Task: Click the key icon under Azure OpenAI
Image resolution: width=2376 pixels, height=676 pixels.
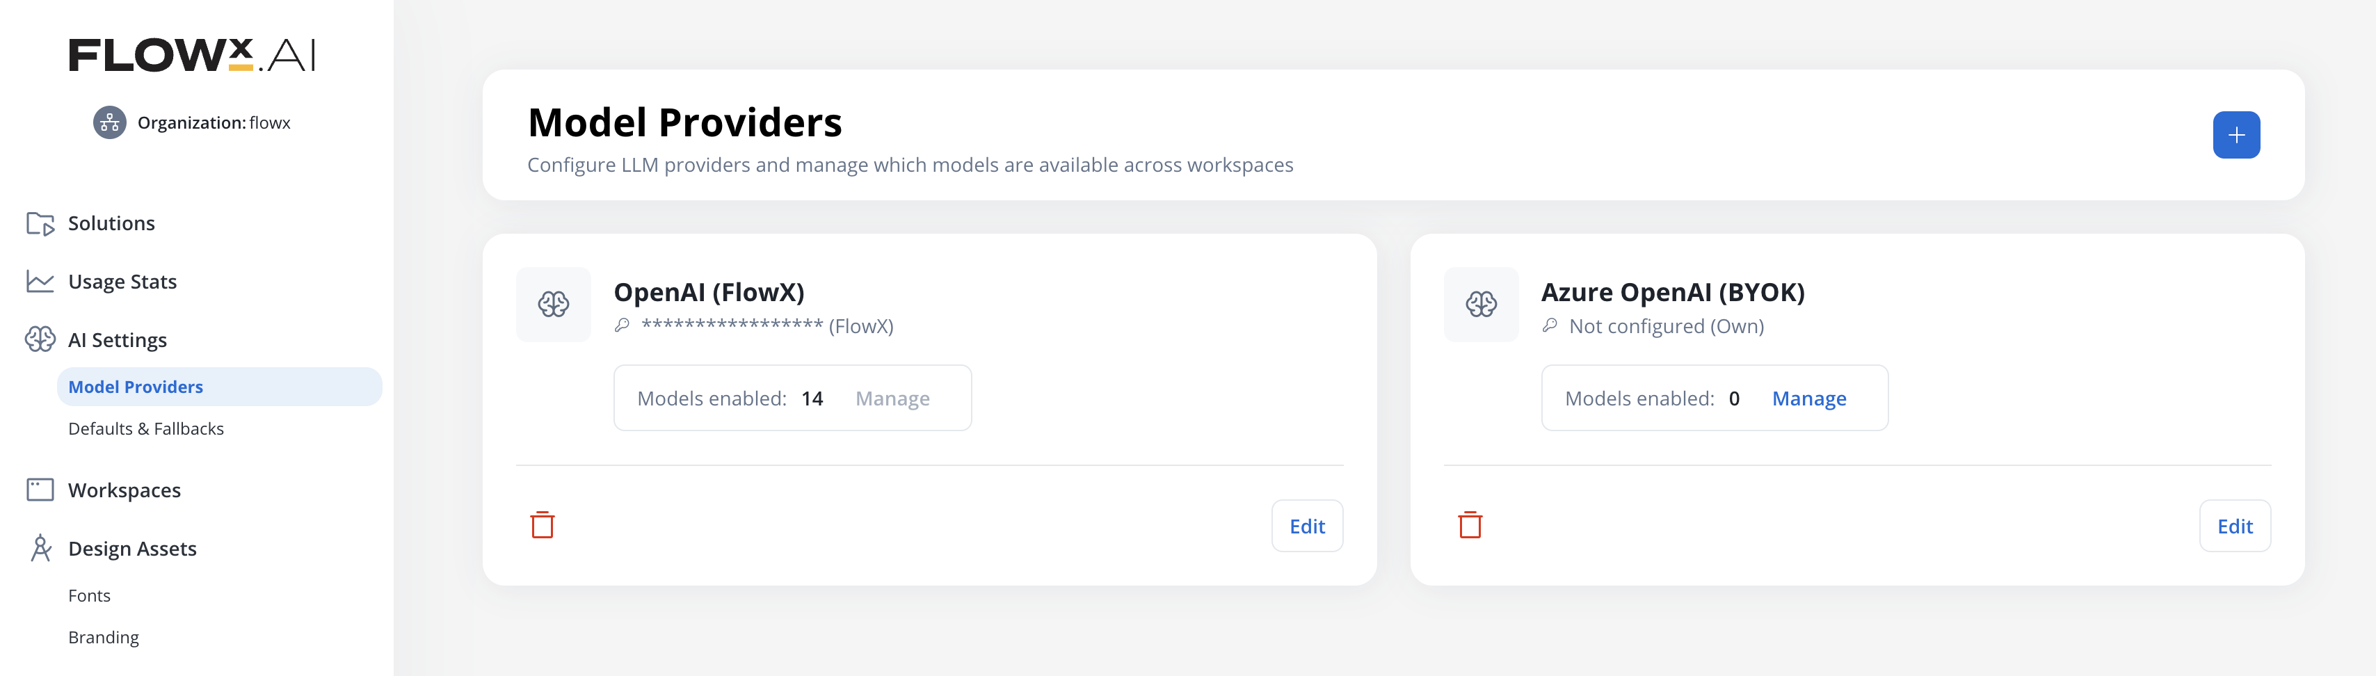Action: [1550, 325]
